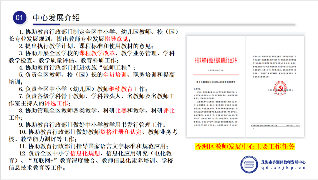The height and width of the screenshot is (180, 318).
Task: Click the line starting 6. 负责全区中小学（幼儿园）
Action: [x=83, y=89]
